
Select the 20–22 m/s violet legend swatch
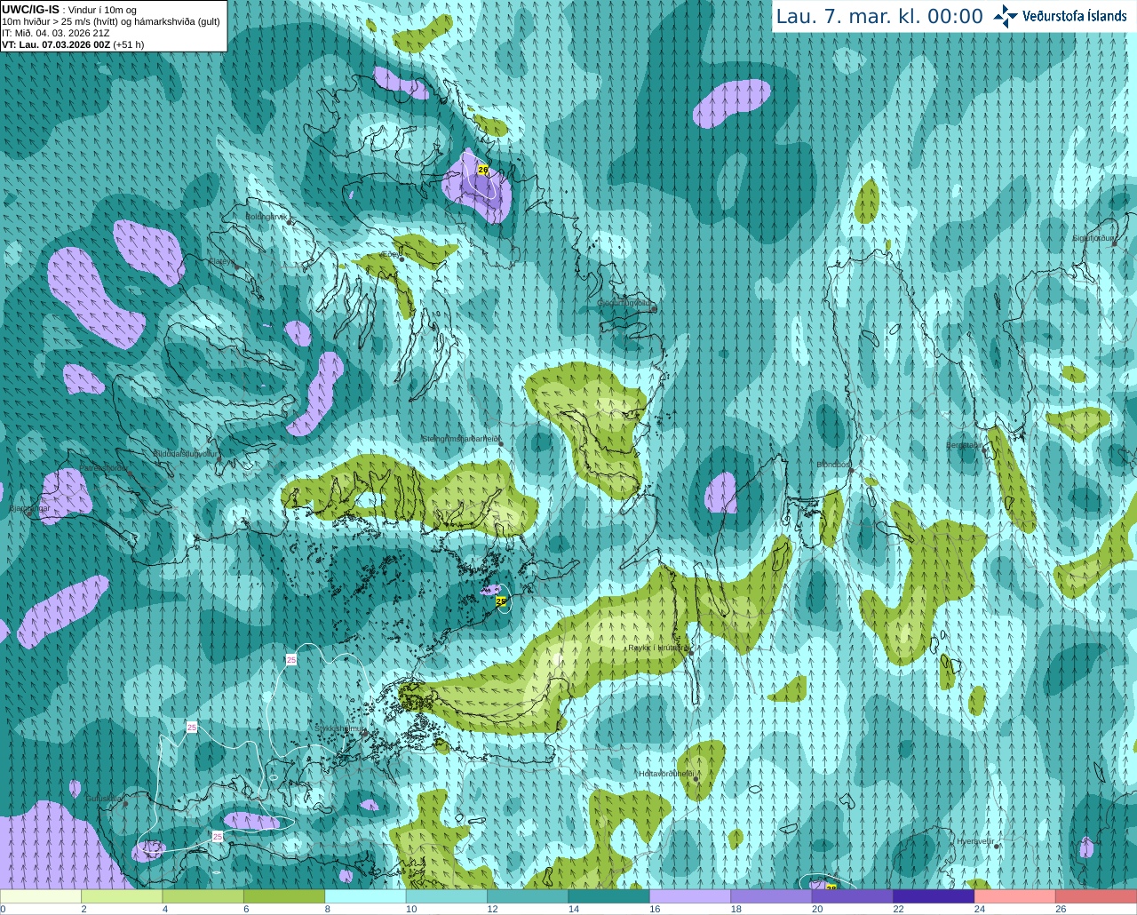(x=853, y=896)
